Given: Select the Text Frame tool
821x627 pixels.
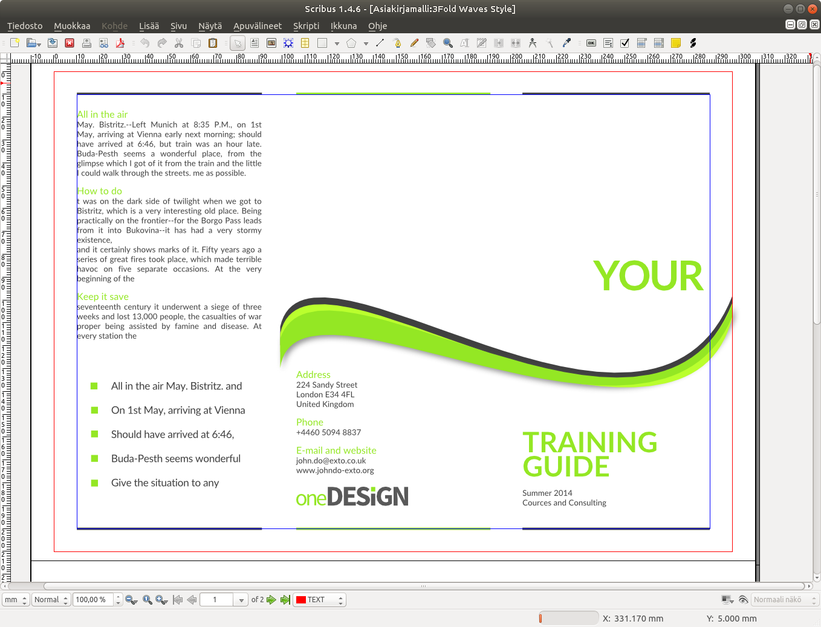Looking at the screenshot, I should point(255,43).
